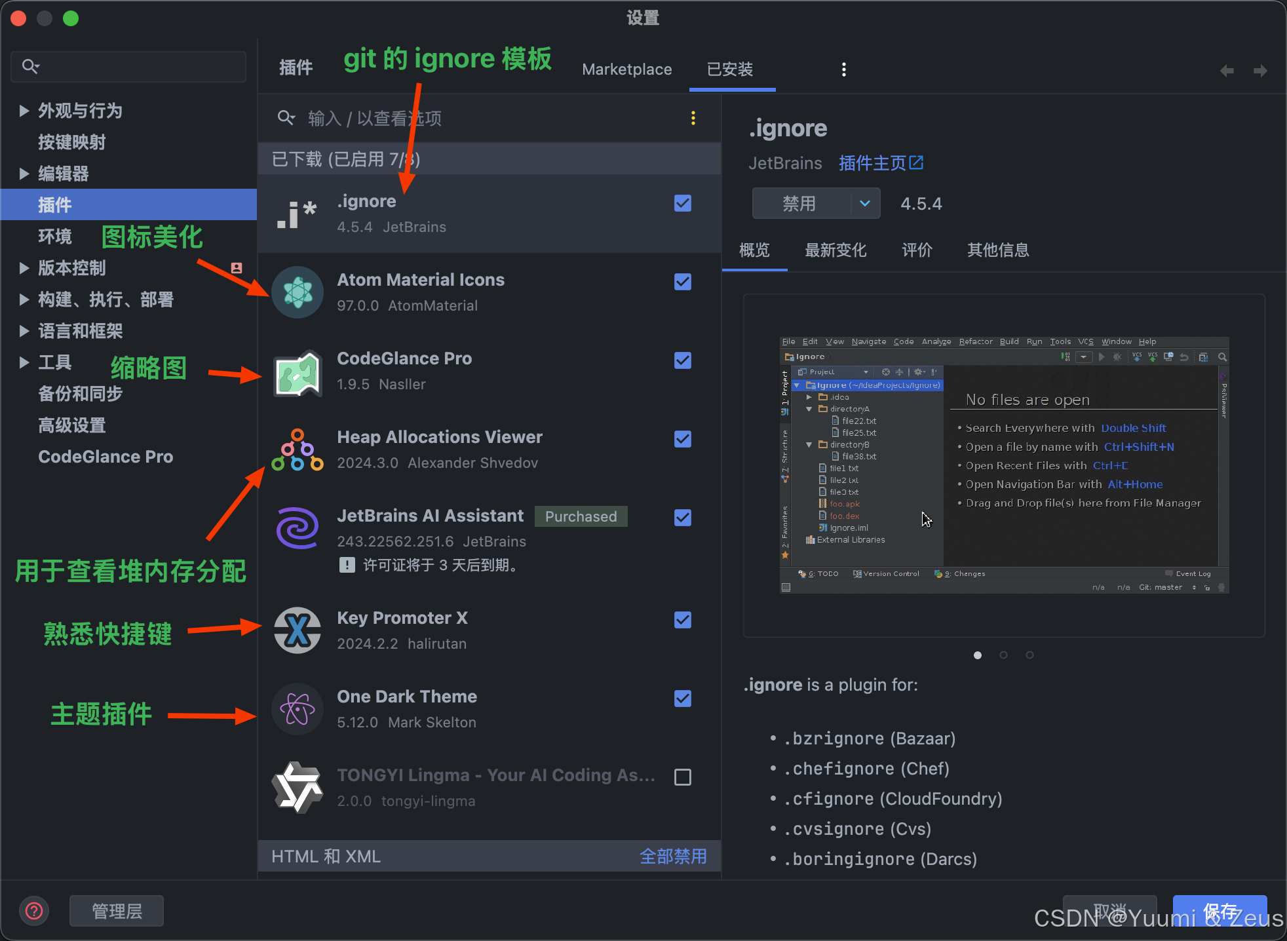The image size is (1287, 941).
Task: Switch to the Marketplace tab
Action: click(626, 69)
